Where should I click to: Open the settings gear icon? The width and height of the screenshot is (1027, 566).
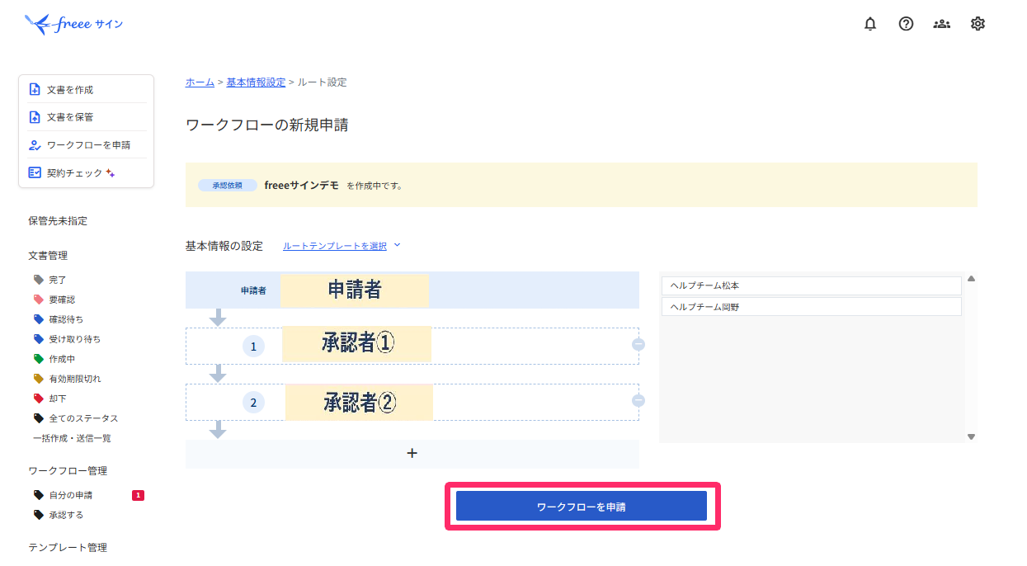pyautogui.click(x=978, y=24)
